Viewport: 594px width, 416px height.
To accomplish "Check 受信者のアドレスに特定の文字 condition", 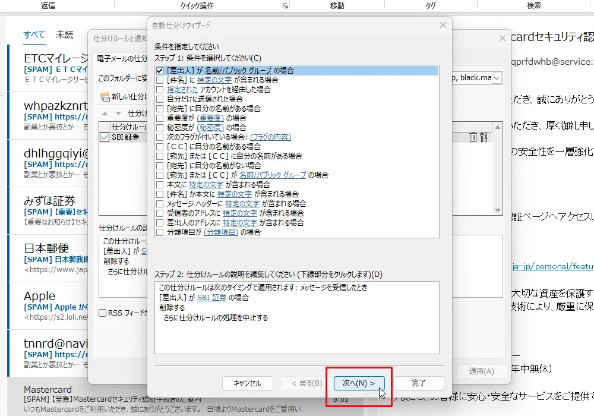I will click(160, 213).
